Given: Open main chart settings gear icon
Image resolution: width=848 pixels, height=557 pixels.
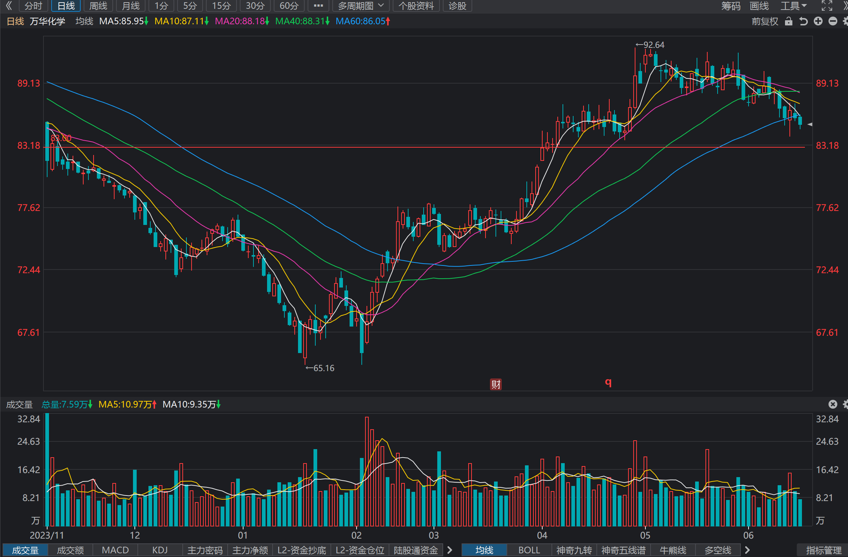Looking at the screenshot, I should (845, 21).
